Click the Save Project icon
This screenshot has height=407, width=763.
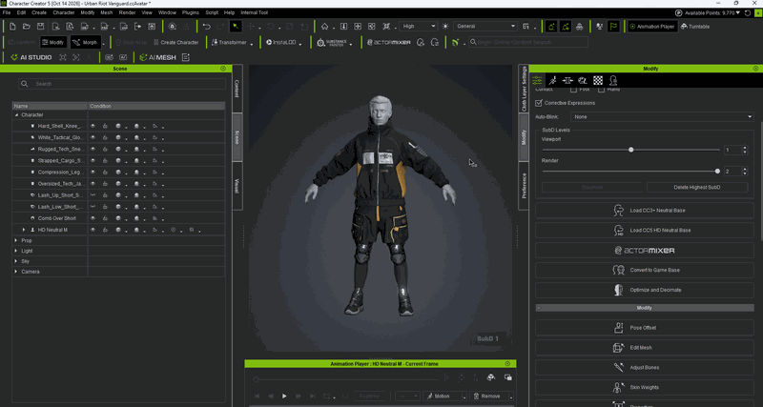(41, 27)
